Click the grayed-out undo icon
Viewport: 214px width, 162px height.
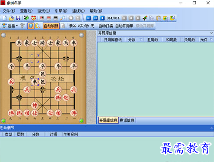[78, 18]
